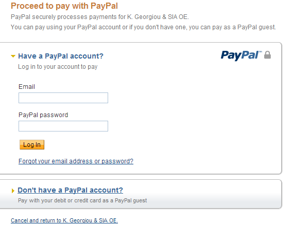Click the PayPal securely processes payments line
This screenshot has width=292, height=226.
point(100,17)
